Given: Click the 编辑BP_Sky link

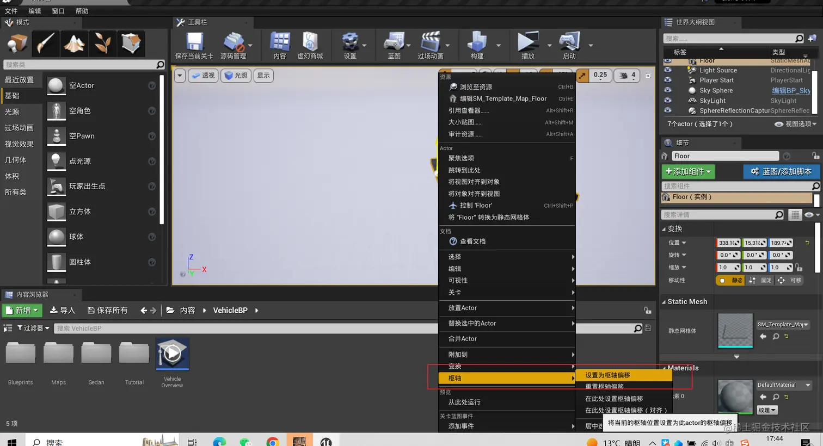Looking at the screenshot, I should [x=791, y=91].
